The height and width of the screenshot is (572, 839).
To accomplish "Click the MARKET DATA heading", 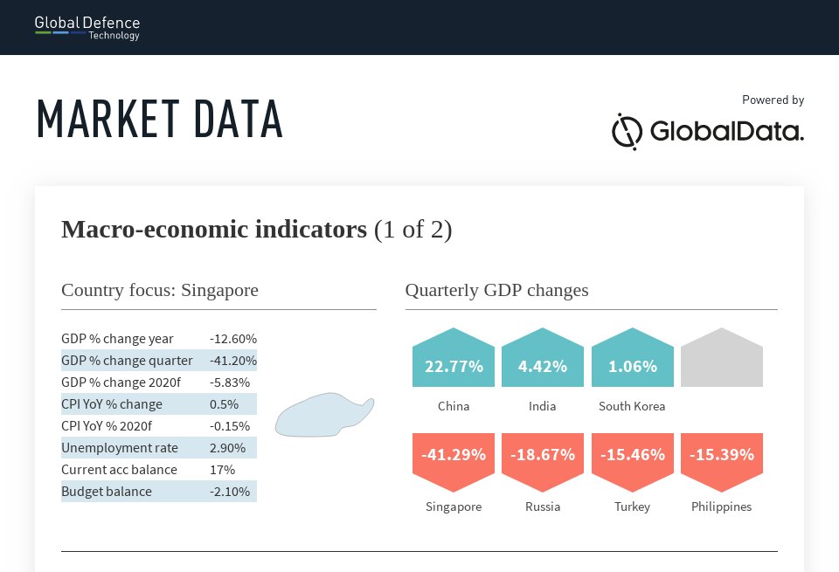I will pos(159,119).
